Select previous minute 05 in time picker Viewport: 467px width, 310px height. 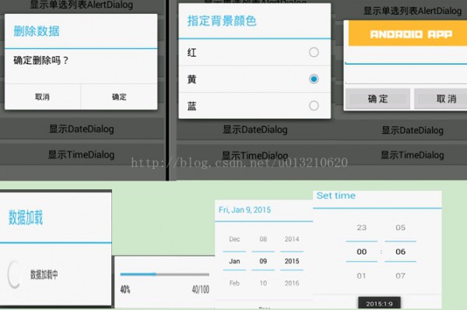(x=401, y=227)
